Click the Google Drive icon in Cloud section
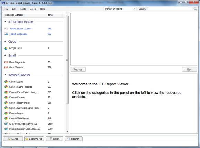 6,48
